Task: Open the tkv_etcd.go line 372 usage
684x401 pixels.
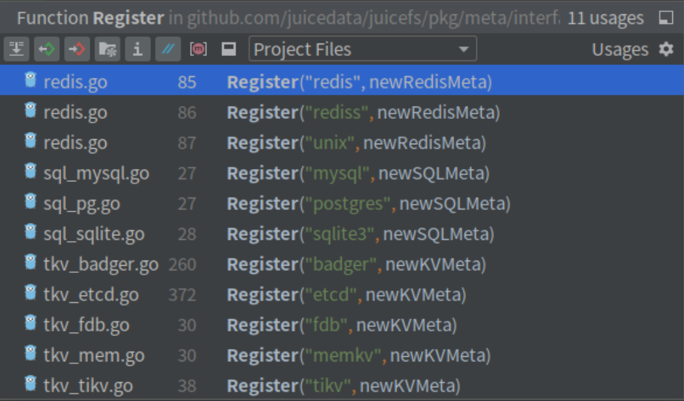Action: 346,295
